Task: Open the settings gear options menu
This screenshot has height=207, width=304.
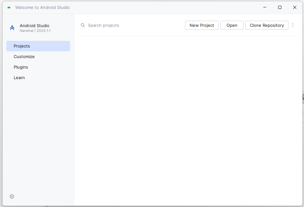Action: click(12, 196)
